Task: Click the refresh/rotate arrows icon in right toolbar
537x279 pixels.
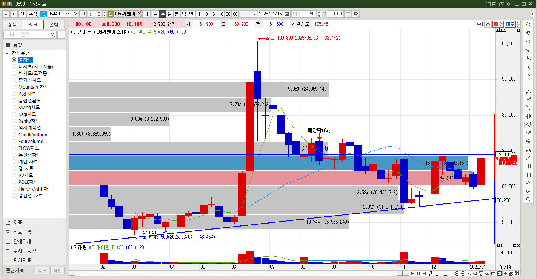Action: tap(528, 25)
